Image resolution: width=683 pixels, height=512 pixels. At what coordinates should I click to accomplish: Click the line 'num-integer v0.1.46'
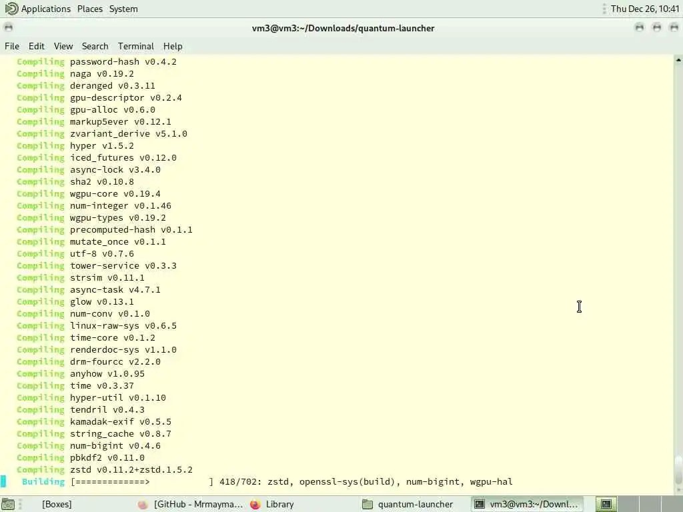coord(121,205)
